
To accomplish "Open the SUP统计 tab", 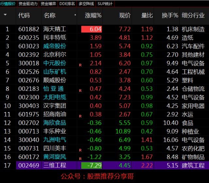I will click(105, 4).
